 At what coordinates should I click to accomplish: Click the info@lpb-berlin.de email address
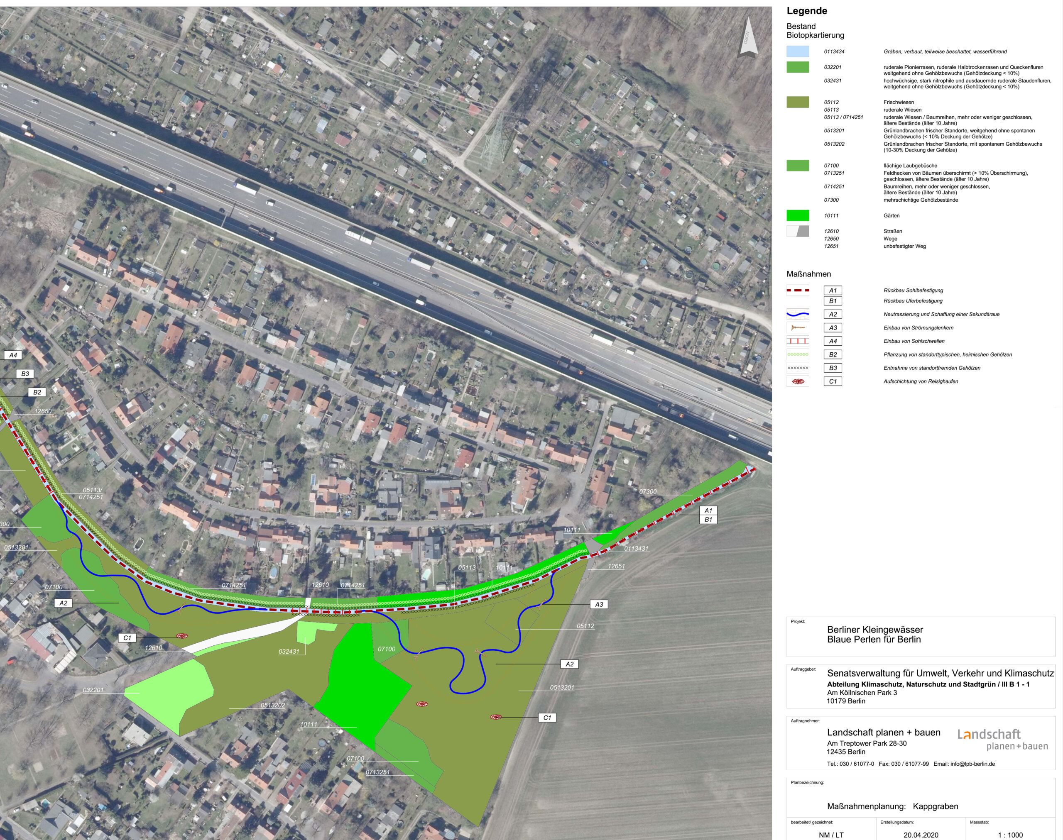pyautogui.click(x=972, y=764)
